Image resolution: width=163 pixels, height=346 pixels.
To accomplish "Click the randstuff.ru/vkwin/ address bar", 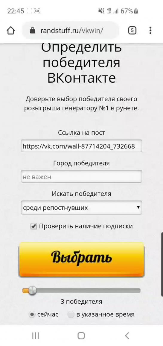I will 71,31.
